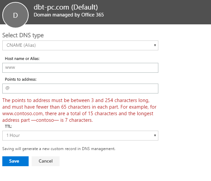Select the "Domain managed by Office 365" subtitle
The image size is (211, 181).
pyautogui.click(x=69, y=15)
